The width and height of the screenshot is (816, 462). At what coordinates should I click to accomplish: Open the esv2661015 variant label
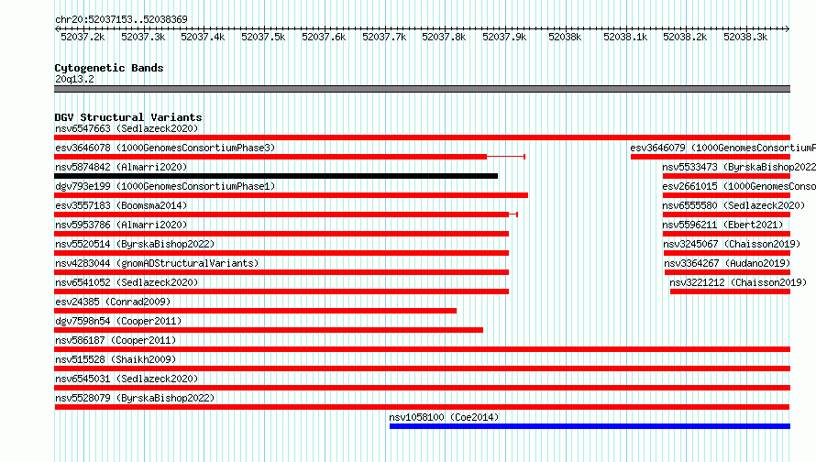(x=739, y=186)
